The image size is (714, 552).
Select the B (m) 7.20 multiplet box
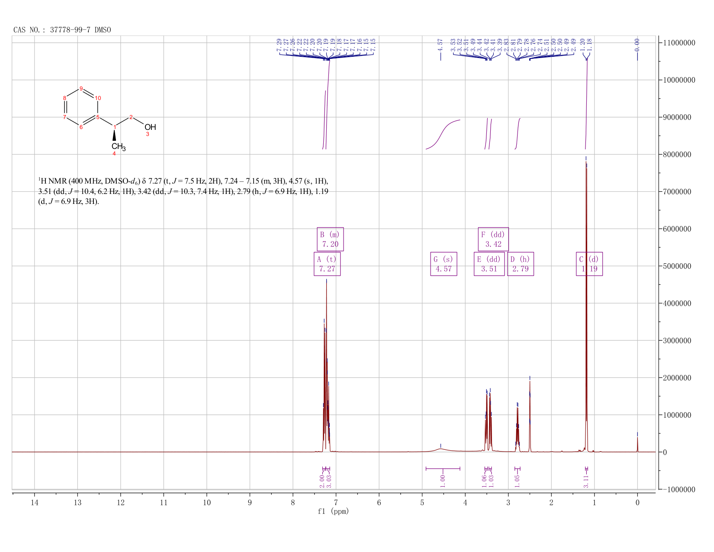(x=330, y=239)
